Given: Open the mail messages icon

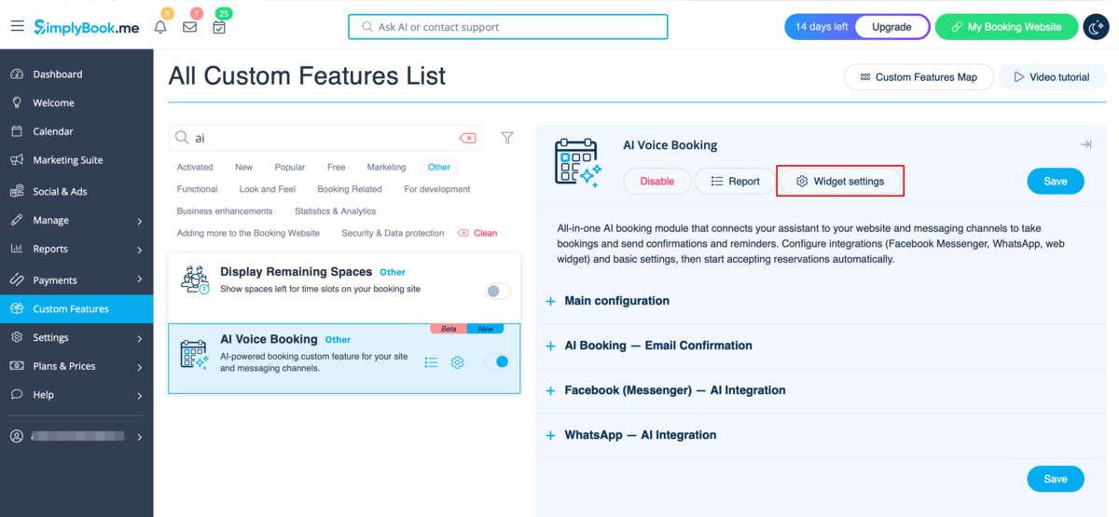Looking at the screenshot, I should coord(189,27).
